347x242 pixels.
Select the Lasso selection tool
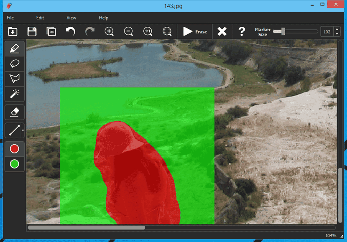pyautogui.click(x=15, y=64)
